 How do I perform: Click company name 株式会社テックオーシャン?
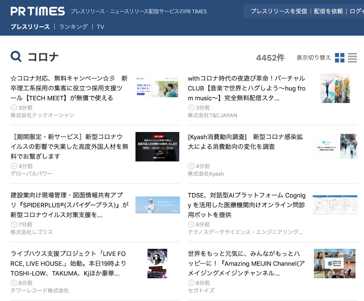click(42, 115)
